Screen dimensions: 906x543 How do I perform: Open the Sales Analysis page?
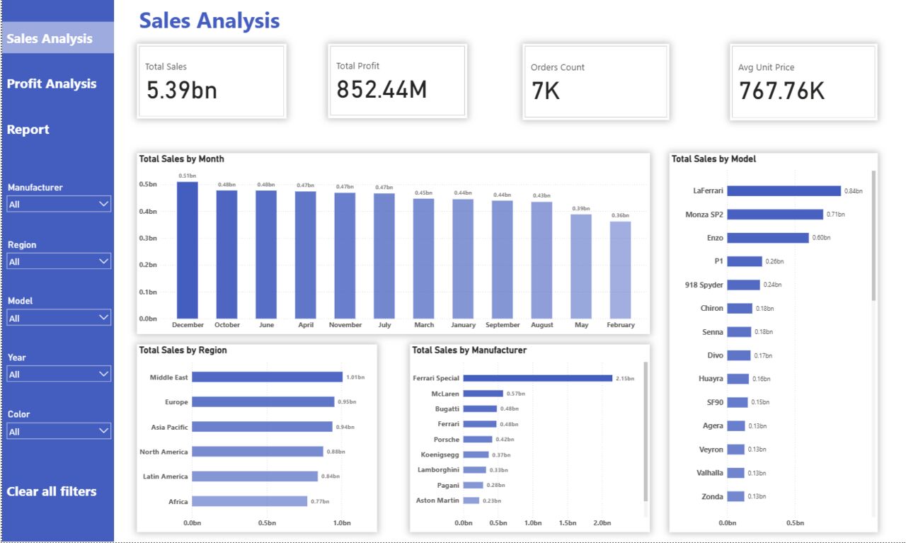pyautogui.click(x=57, y=38)
